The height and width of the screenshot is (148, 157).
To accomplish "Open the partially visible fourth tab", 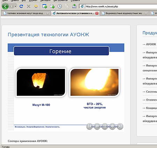I will (154, 13).
